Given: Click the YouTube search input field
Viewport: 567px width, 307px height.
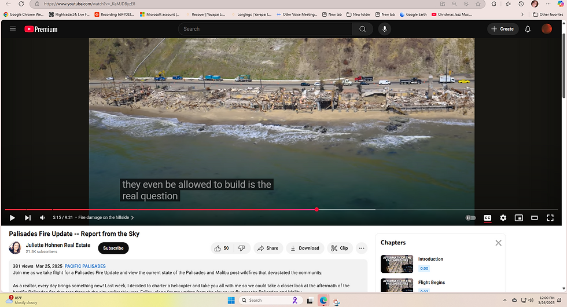Looking at the screenshot, I should [265, 29].
